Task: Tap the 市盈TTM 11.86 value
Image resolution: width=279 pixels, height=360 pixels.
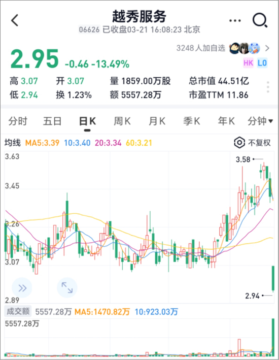Action: [219, 95]
